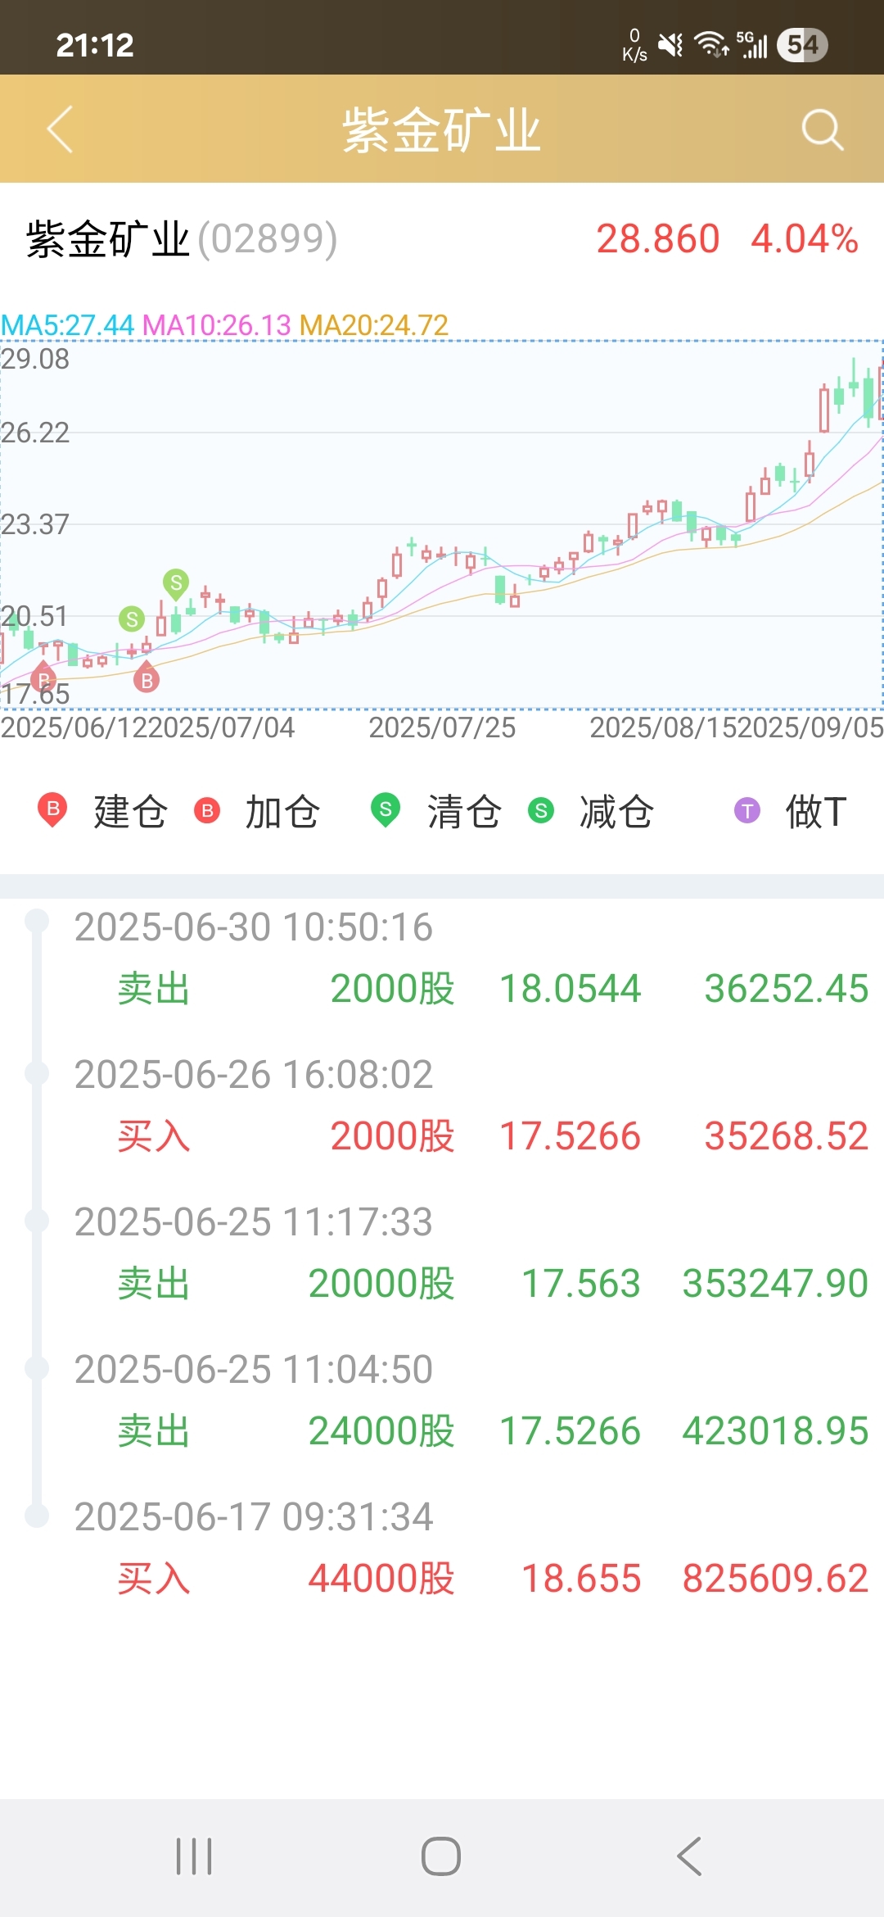Tap amount 36252.45
Image resolution: width=884 pixels, height=1917 pixels.
tap(787, 989)
